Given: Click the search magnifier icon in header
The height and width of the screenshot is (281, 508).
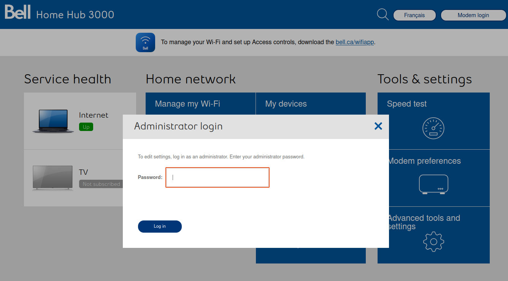Looking at the screenshot, I should click(383, 15).
